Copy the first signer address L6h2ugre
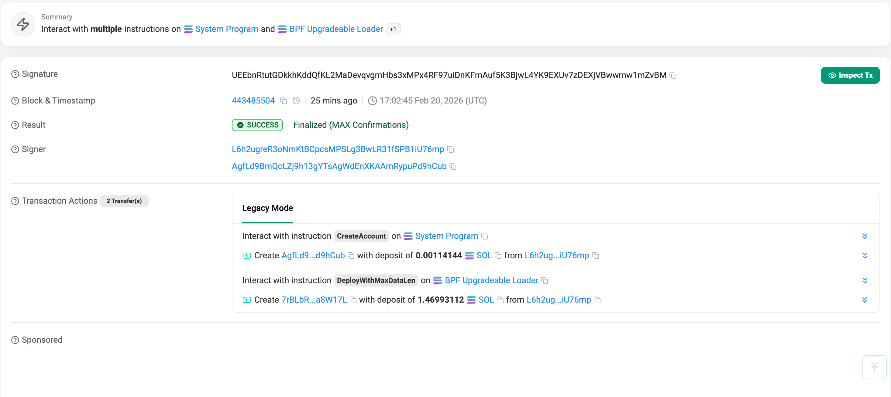 pyautogui.click(x=450, y=149)
